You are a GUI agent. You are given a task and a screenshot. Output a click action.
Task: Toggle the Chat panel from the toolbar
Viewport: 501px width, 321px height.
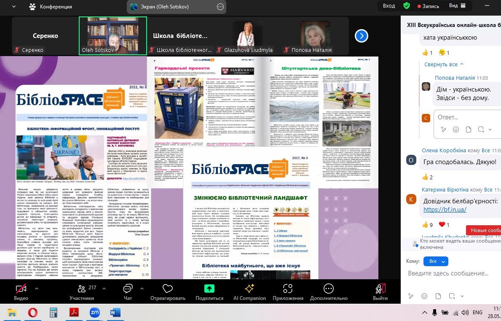(128, 289)
